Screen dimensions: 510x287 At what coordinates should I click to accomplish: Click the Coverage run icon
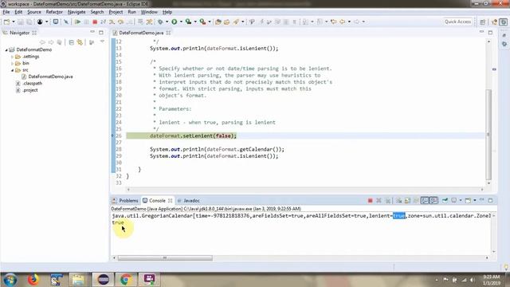pyautogui.click(x=188, y=22)
